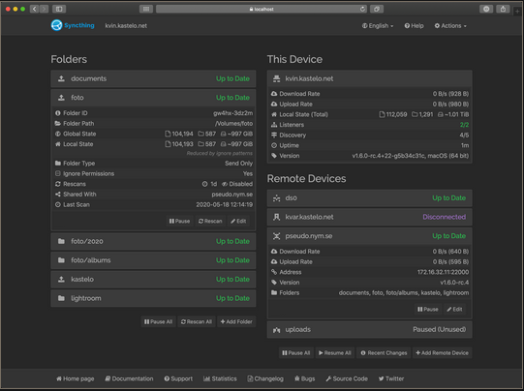
Task: Click the identicon next to kvar.kastelo.net
Action: (x=276, y=217)
